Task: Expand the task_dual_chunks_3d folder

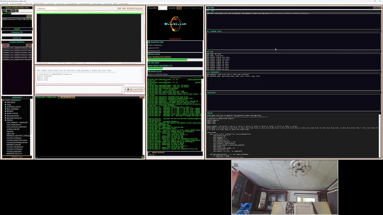Action: coord(5,118)
